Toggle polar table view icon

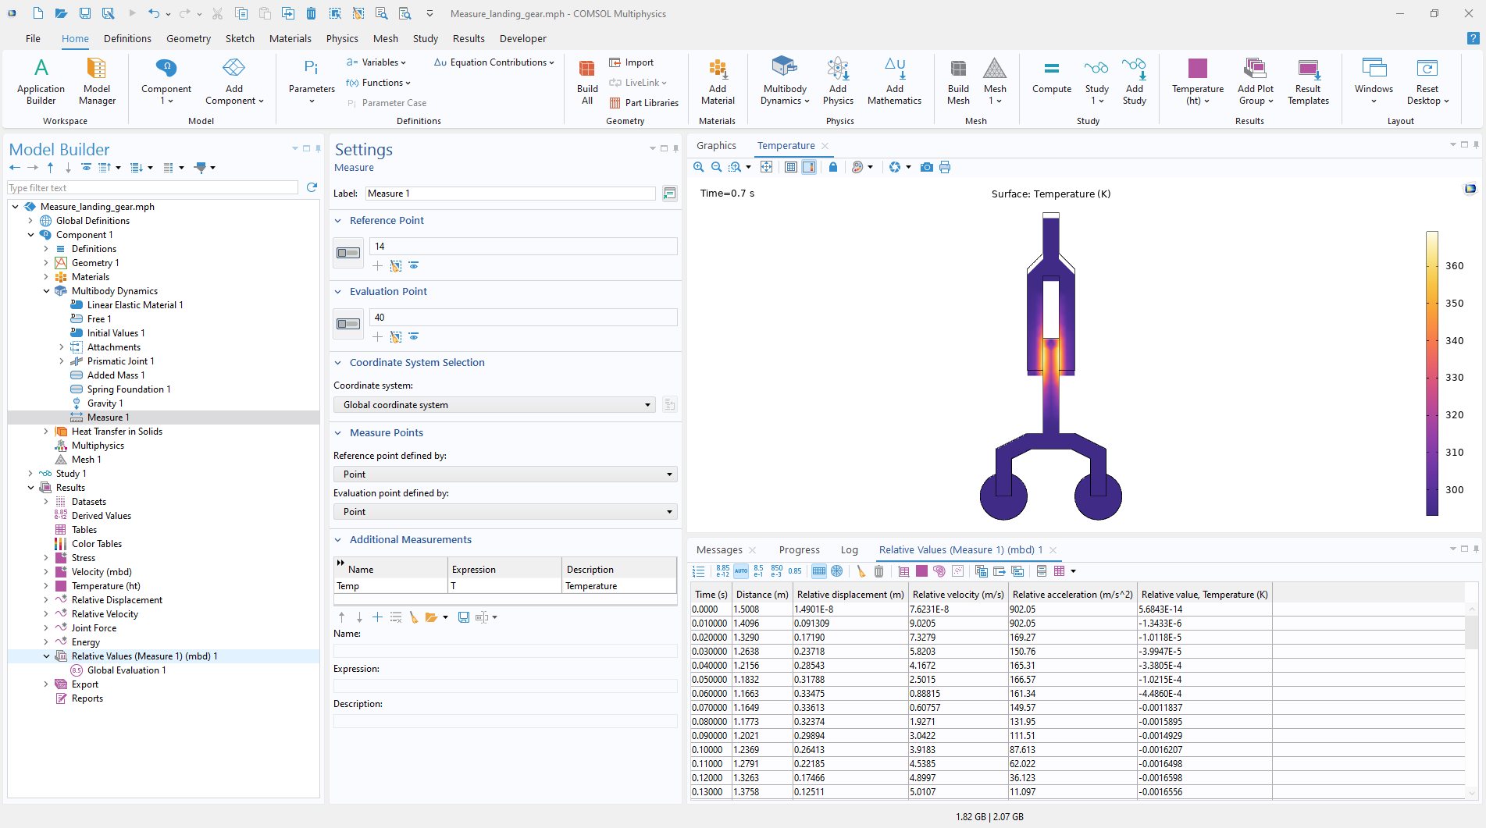point(837,571)
